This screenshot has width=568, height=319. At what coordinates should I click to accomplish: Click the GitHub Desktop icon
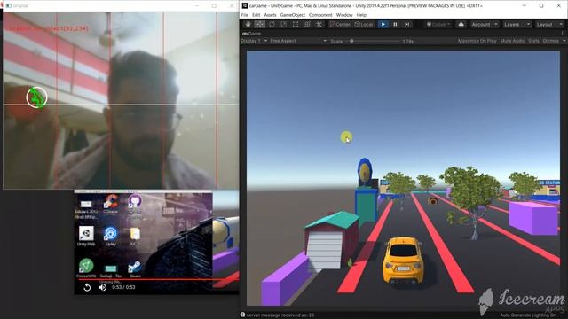[x=134, y=204]
